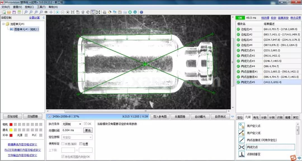Image resolution: width=302 pixels, height=161 pixels.
Task: Select the 两线交点#5 result row
Action: coord(269,82)
